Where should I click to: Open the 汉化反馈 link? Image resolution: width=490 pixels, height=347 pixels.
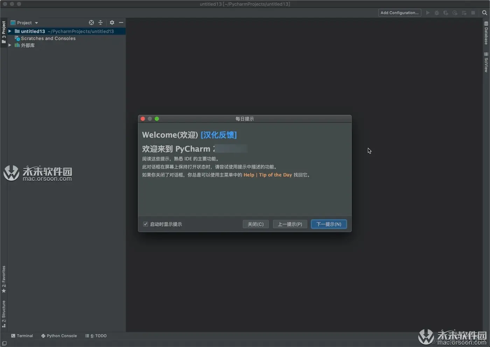pyautogui.click(x=219, y=135)
